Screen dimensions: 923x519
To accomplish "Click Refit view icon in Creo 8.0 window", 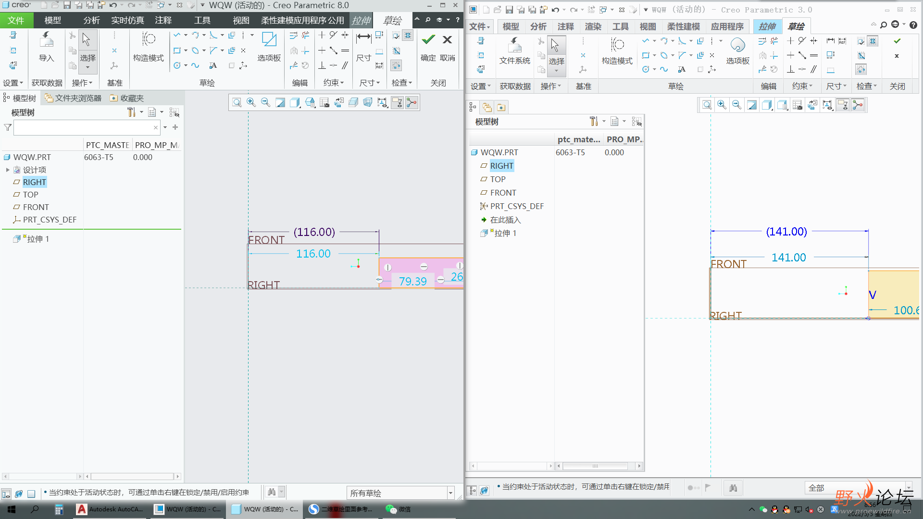I will (237, 102).
